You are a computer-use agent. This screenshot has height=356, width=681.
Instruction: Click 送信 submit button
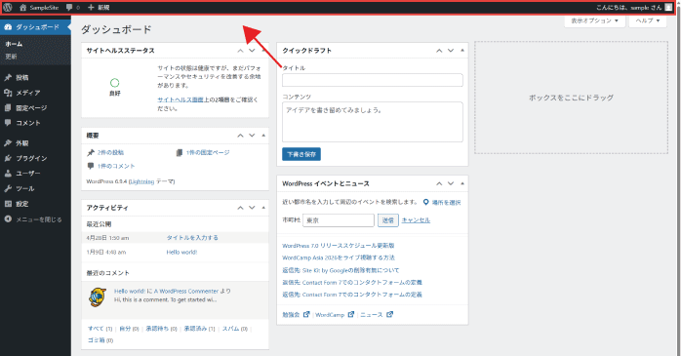click(388, 220)
